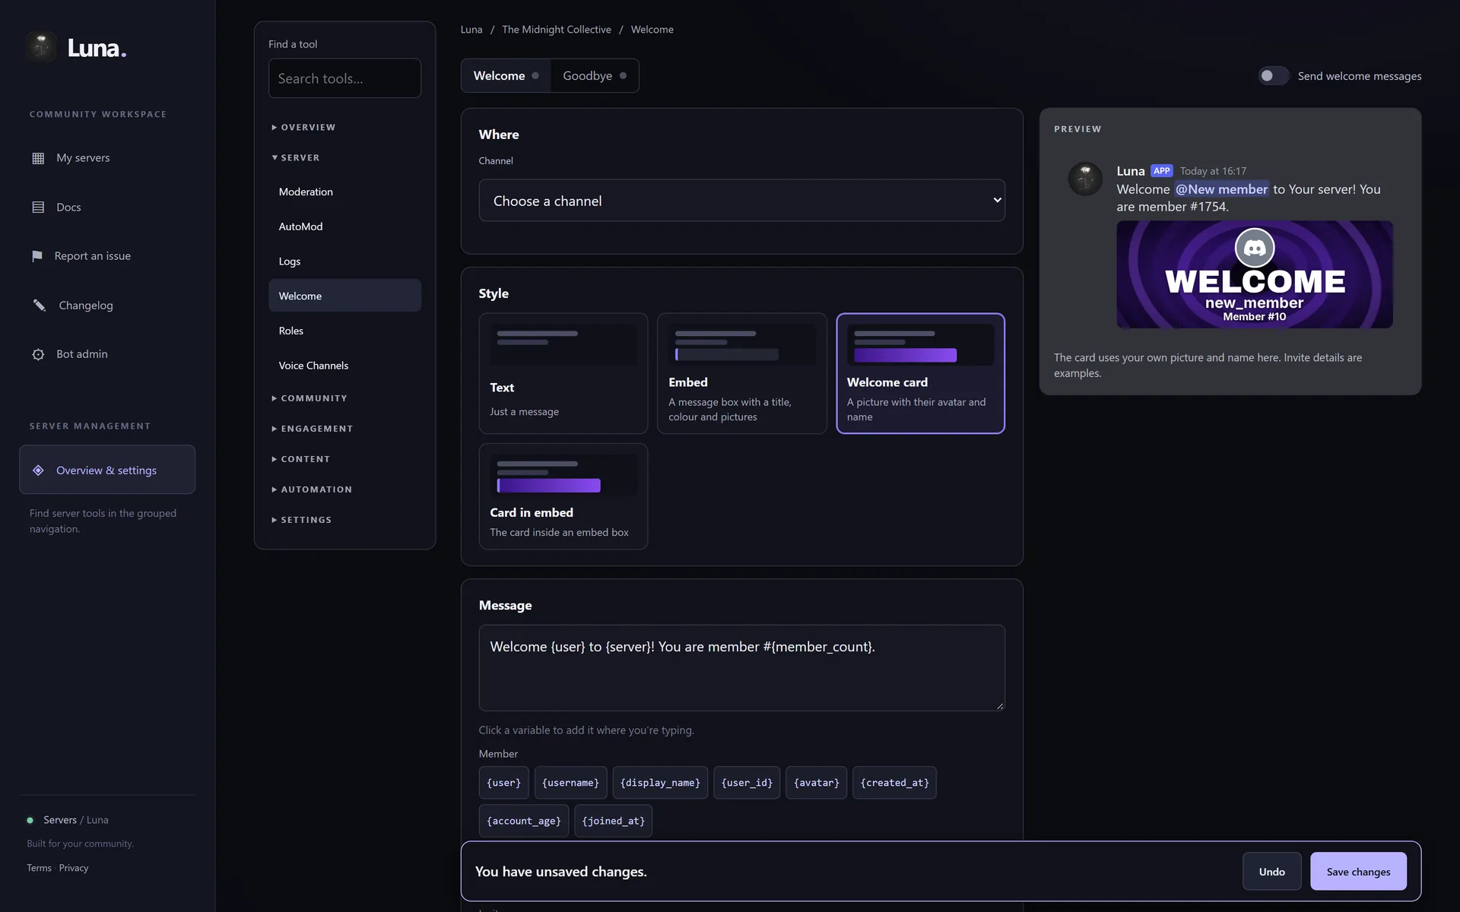Expand the CONTENT tool group
The image size is (1460, 912).
[302, 459]
